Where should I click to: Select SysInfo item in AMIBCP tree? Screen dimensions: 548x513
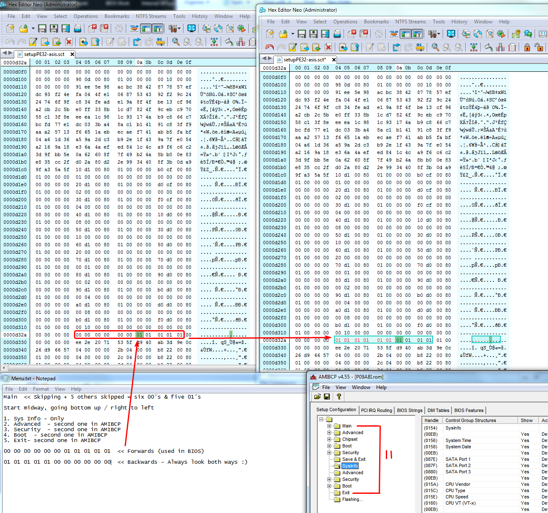click(x=350, y=466)
